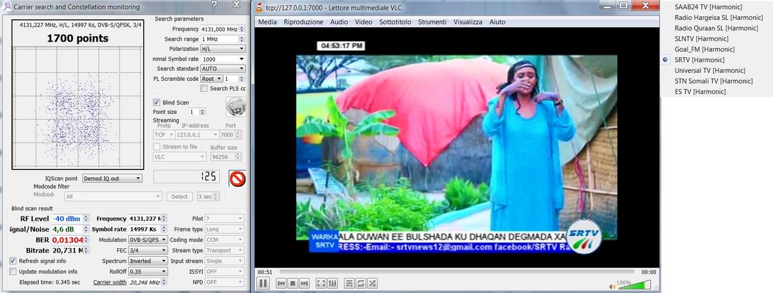Stop VLC playback

(x=293, y=283)
